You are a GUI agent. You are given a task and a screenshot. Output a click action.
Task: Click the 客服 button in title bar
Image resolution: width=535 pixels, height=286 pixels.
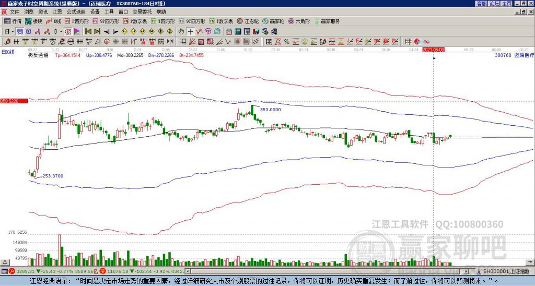482,4
